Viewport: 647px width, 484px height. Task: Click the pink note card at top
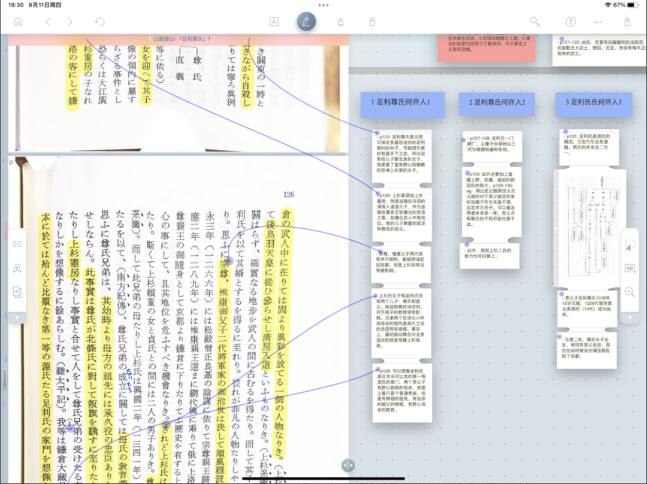(x=486, y=49)
